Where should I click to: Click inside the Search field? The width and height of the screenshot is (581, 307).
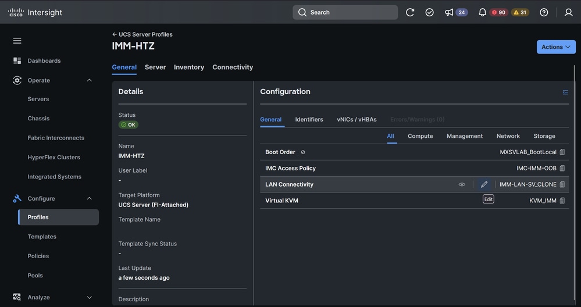[345, 12]
